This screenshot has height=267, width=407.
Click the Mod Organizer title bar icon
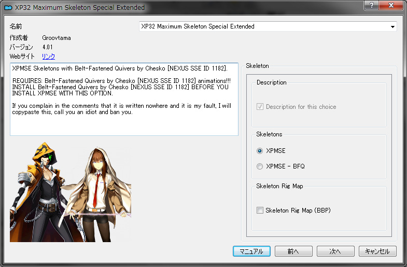(x=8, y=8)
